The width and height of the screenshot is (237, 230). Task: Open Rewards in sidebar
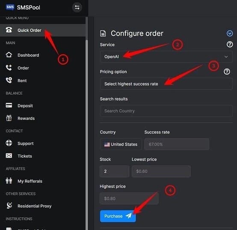click(26, 118)
